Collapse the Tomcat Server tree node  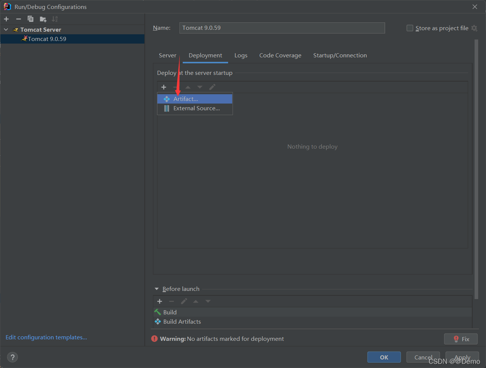coord(6,29)
